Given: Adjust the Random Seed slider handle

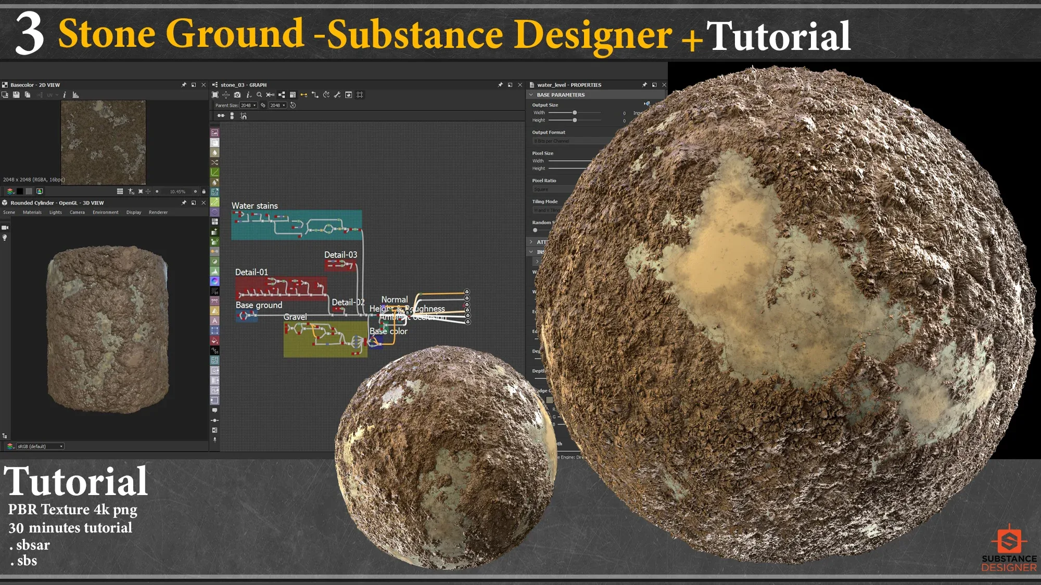Looking at the screenshot, I should click(535, 230).
